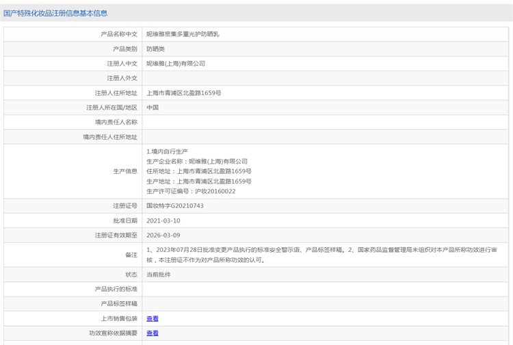Select the 生产地址 line in production info

tap(199, 181)
